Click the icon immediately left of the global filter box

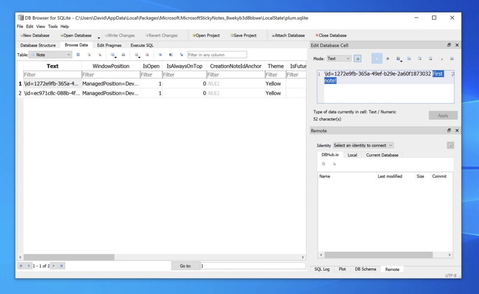coord(181,55)
